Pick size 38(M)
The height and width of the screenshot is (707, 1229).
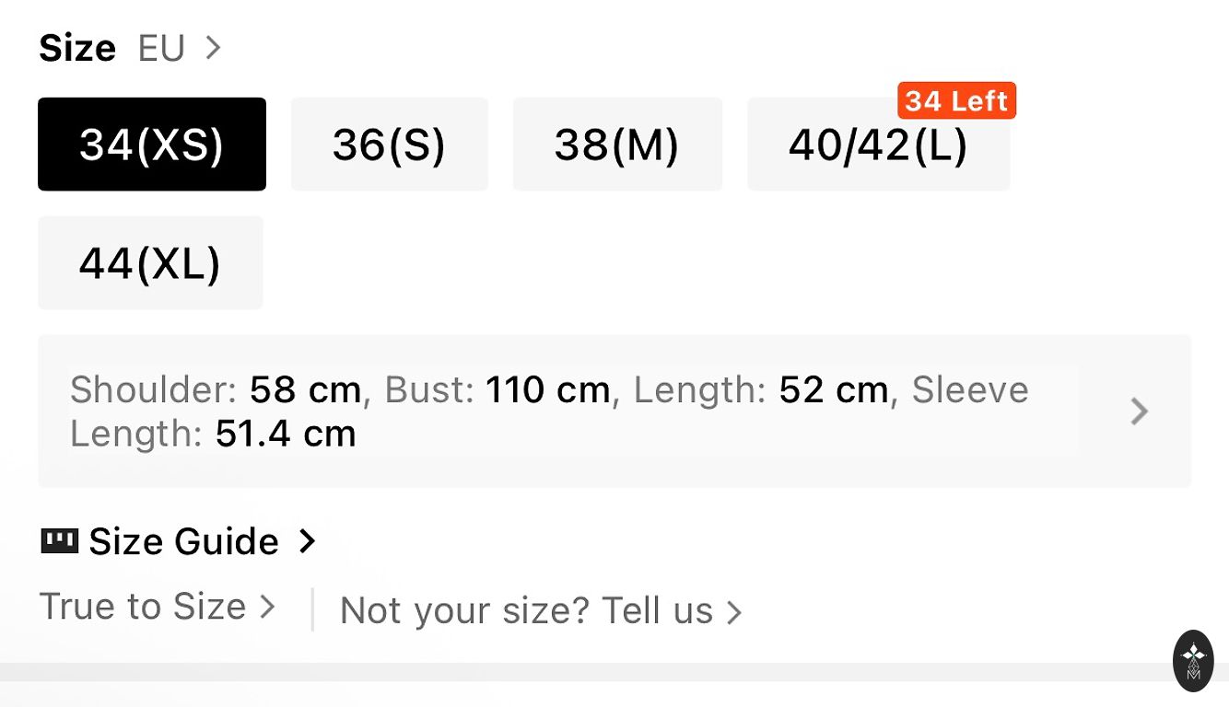coord(616,145)
